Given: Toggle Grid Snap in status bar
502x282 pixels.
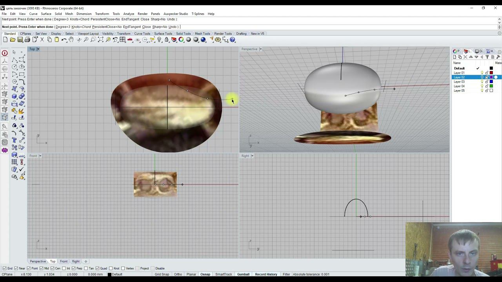Looking at the screenshot, I should coord(162,274).
